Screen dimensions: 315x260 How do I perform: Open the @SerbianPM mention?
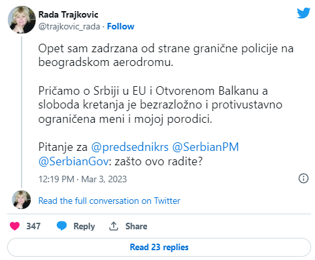[205, 147]
